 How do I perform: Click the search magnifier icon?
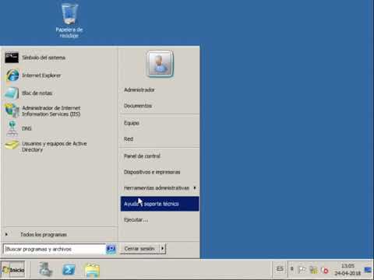coord(111,249)
